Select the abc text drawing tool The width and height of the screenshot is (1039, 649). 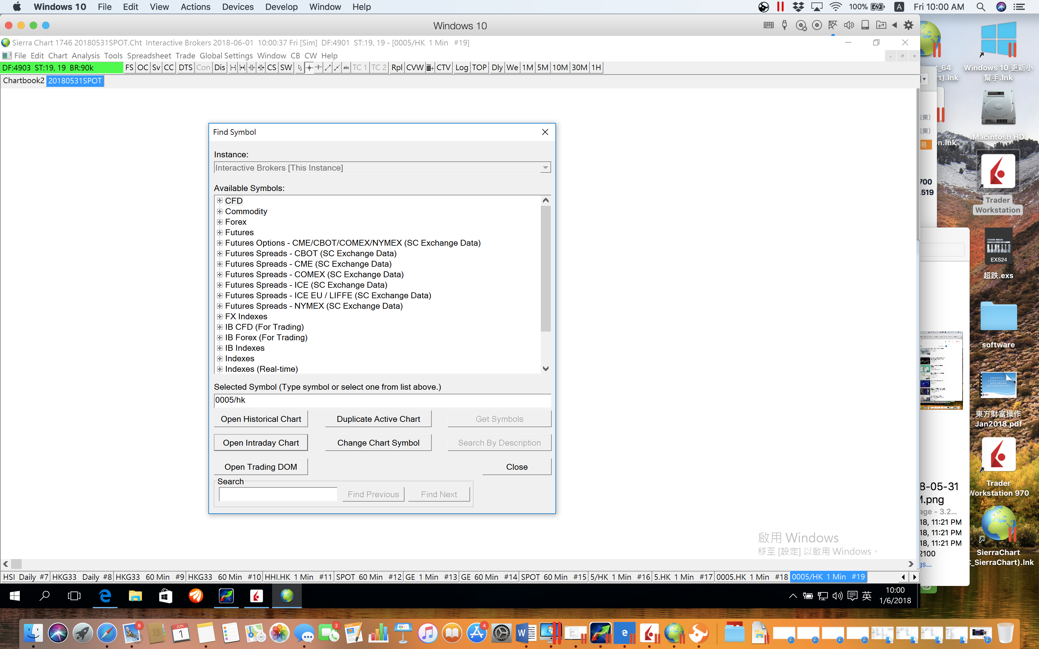click(346, 67)
